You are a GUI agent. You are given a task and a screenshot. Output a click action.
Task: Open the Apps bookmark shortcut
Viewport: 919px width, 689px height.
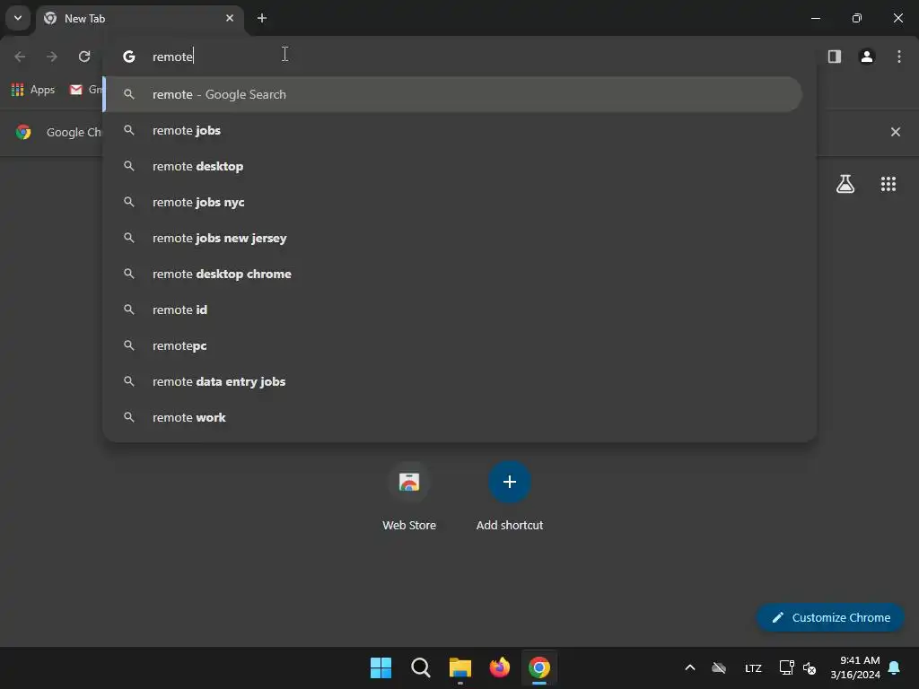(33, 90)
